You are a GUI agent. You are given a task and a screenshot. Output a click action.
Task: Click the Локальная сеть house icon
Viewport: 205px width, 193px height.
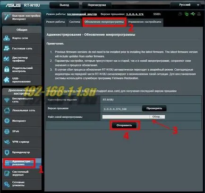pyautogui.click(x=7, y=110)
